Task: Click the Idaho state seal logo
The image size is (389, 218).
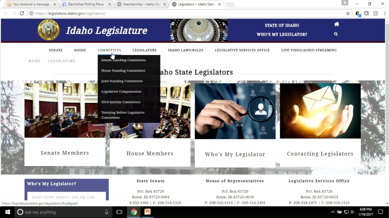Action: click(x=49, y=30)
